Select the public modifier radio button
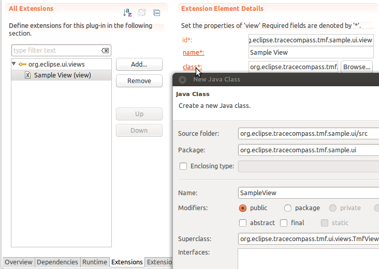Image resolution: width=379 pixels, height=269 pixels. 243,208
